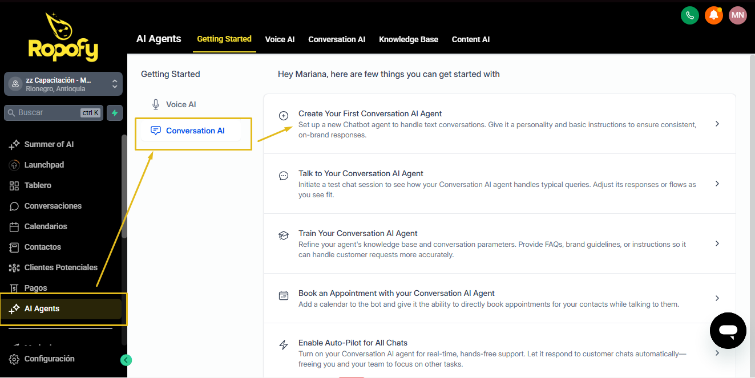This screenshot has width=755, height=378.
Task: Switch to the Voice AI top tab
Action: [x=280, y=39]
